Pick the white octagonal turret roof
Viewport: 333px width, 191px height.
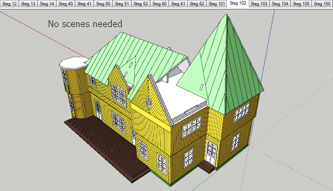(x=74, y=63)
